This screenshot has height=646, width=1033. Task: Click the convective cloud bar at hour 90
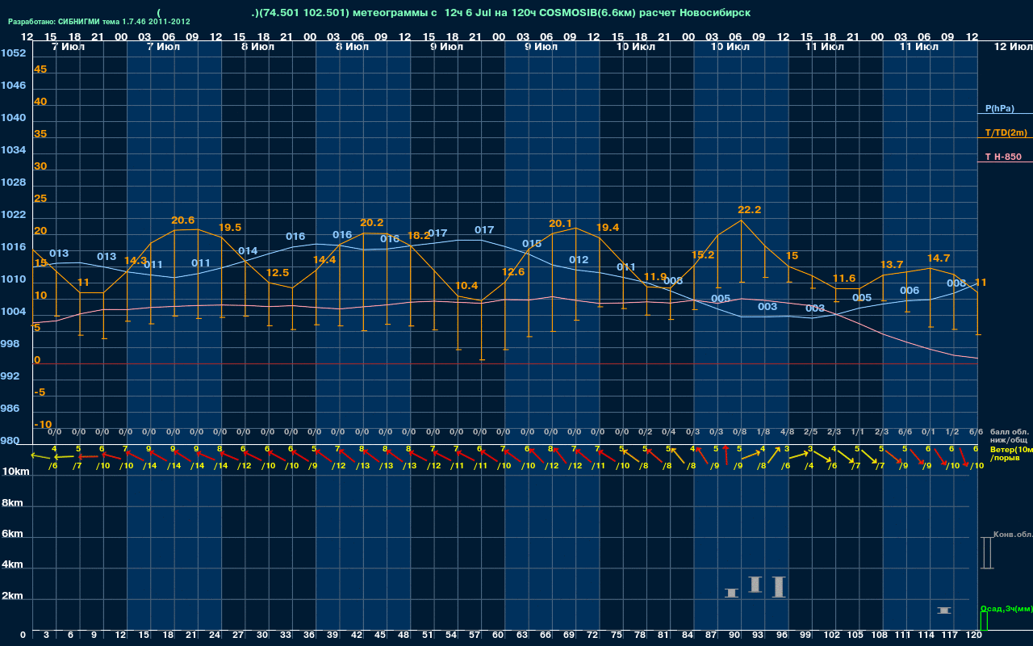731,593
